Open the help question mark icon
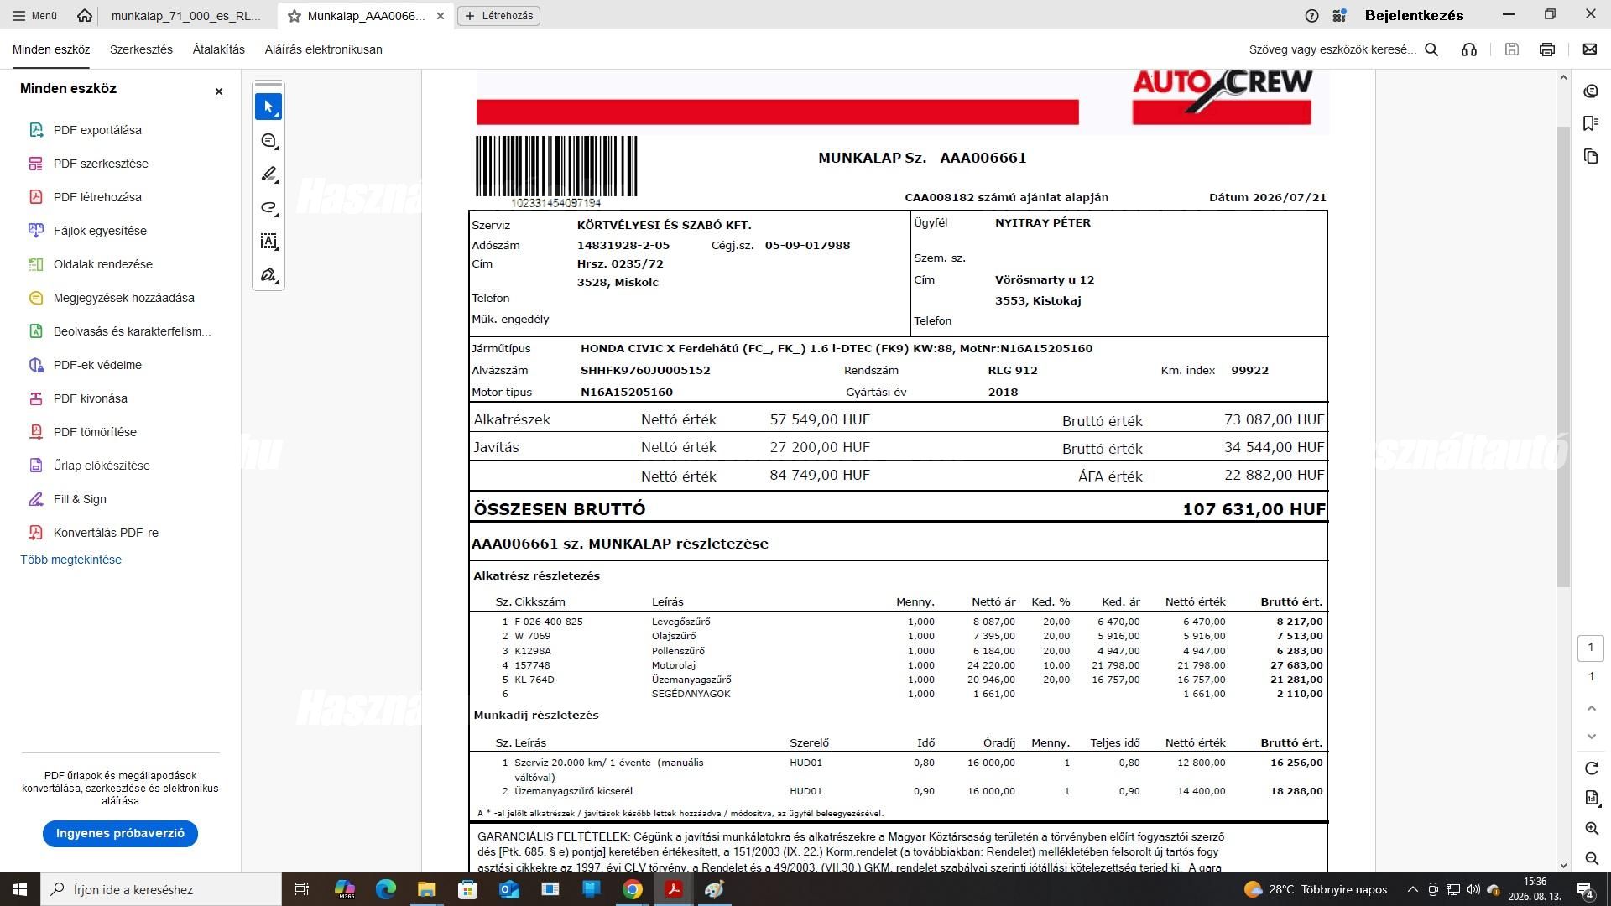This screenshot has height=906, width=1611. pyautogui.click(x=1312, y=15)
